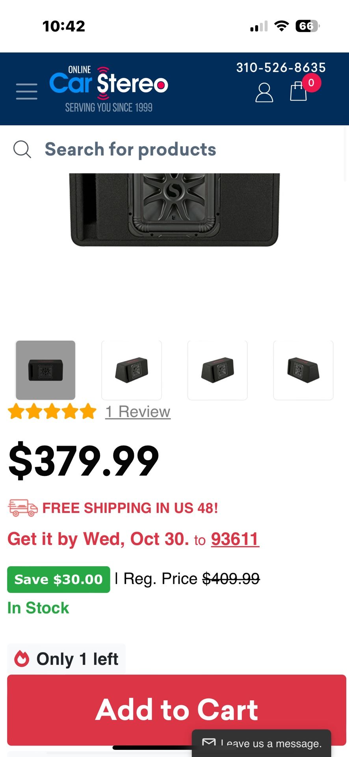Image resolution: width=349 pixels, height=757 pixels.
Task: Open the 1 Review link
Action: click(138, 412)
